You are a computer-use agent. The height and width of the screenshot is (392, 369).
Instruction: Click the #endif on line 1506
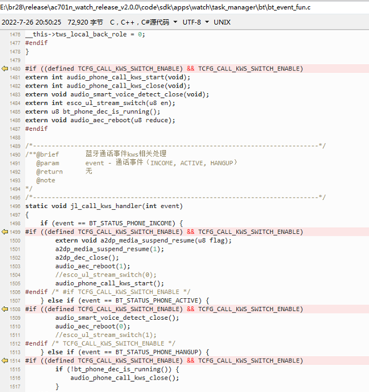point(36,292)
